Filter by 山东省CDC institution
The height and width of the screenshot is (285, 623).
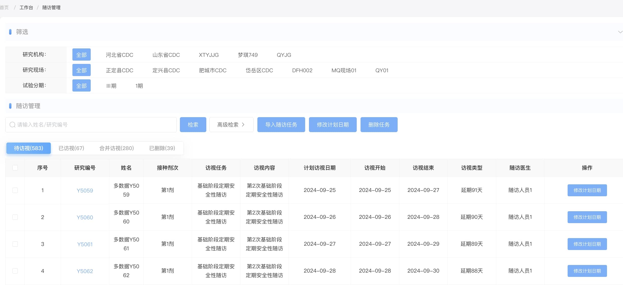[x=166, y=55]
